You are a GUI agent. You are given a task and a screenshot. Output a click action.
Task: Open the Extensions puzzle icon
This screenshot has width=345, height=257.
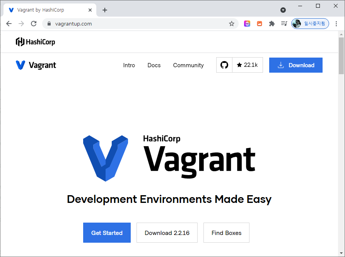pyautogui.click(x=272, y=24)
